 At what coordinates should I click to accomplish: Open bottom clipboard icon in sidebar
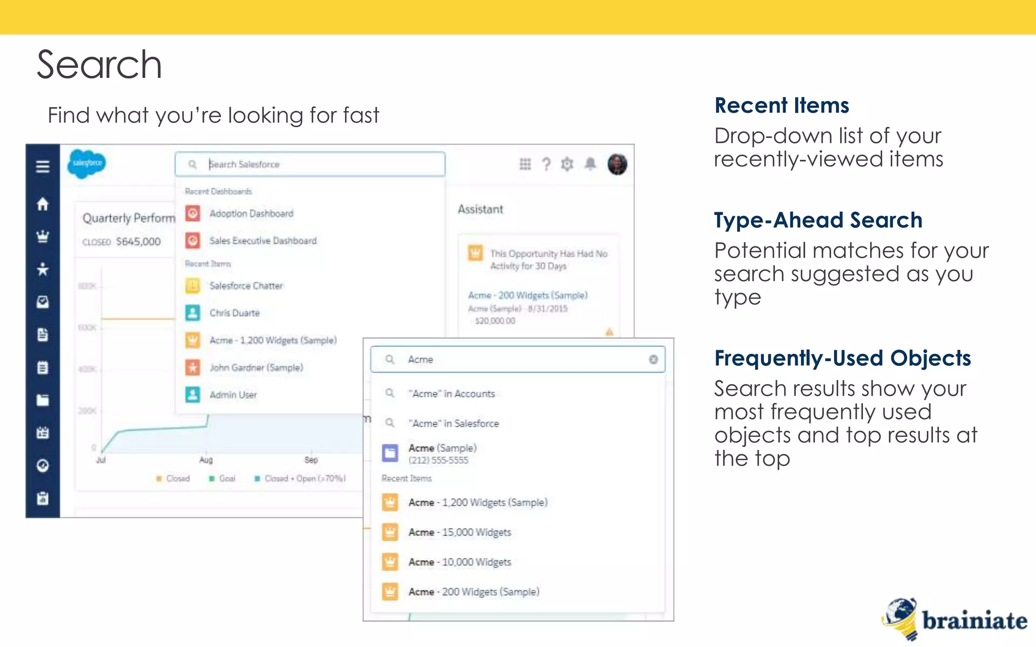(x=43, y=498)
